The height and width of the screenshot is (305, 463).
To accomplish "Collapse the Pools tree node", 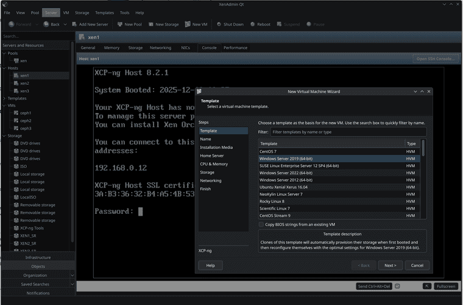I will coord(4,53).
